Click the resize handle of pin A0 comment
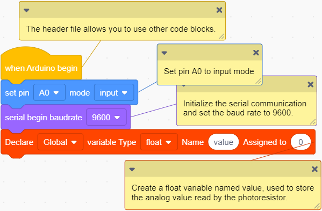The height and width of the screenshot is (211, 322). (259, 81)
